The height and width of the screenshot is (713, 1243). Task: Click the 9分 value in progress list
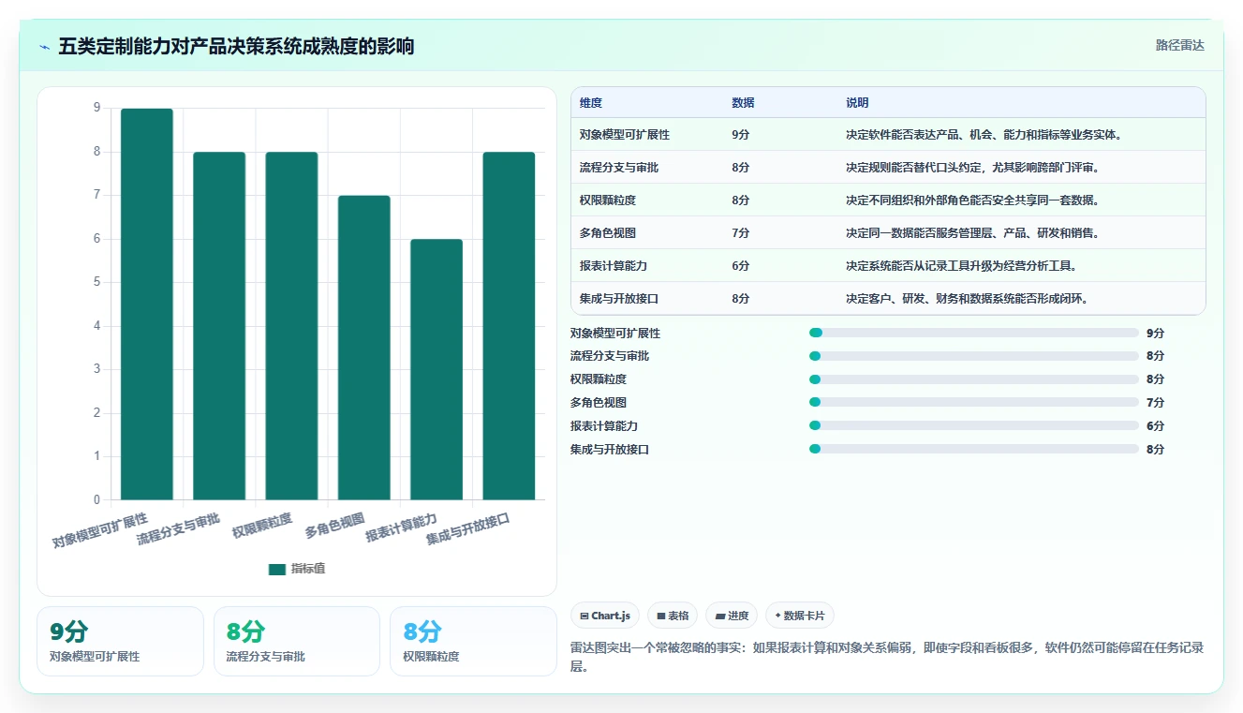click(1155, 333)
